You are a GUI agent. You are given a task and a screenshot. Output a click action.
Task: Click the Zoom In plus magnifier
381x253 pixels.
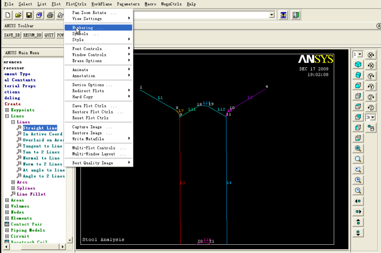(358, 180)
